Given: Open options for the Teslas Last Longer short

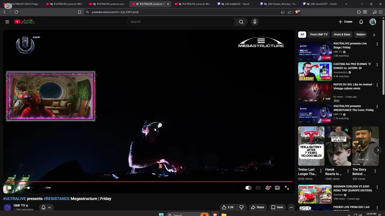Looking at the screenshot, I should pyautogui.click(x=321, y=171).
